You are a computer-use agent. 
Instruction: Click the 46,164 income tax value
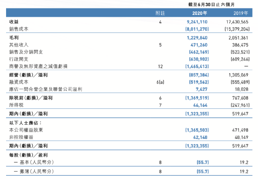[200, 105]
